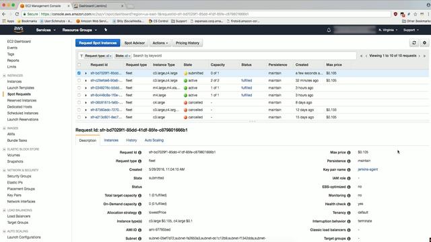Viewport: 431px width, 242px height.
Task: Refresh the spot requests list
Action: click(x=414, y=43)
